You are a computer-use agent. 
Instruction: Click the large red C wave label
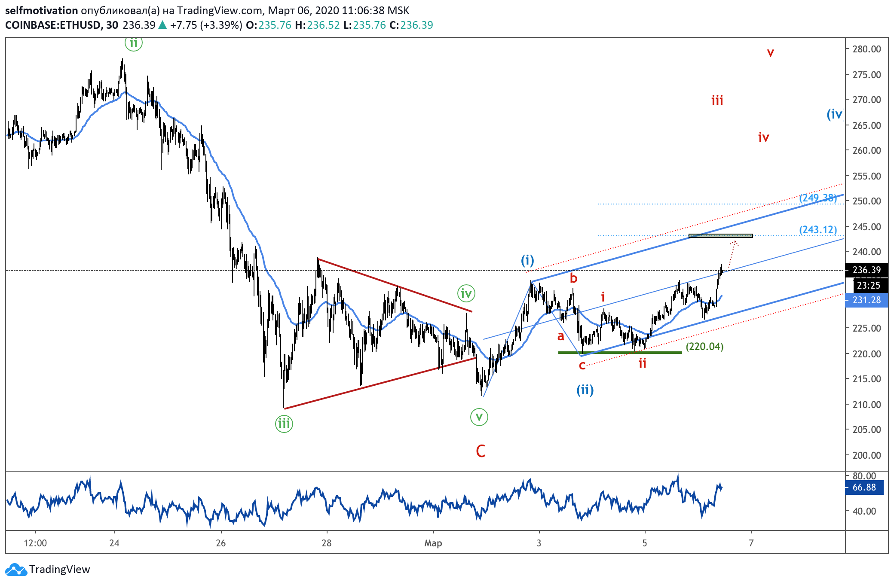coord(481,451)
